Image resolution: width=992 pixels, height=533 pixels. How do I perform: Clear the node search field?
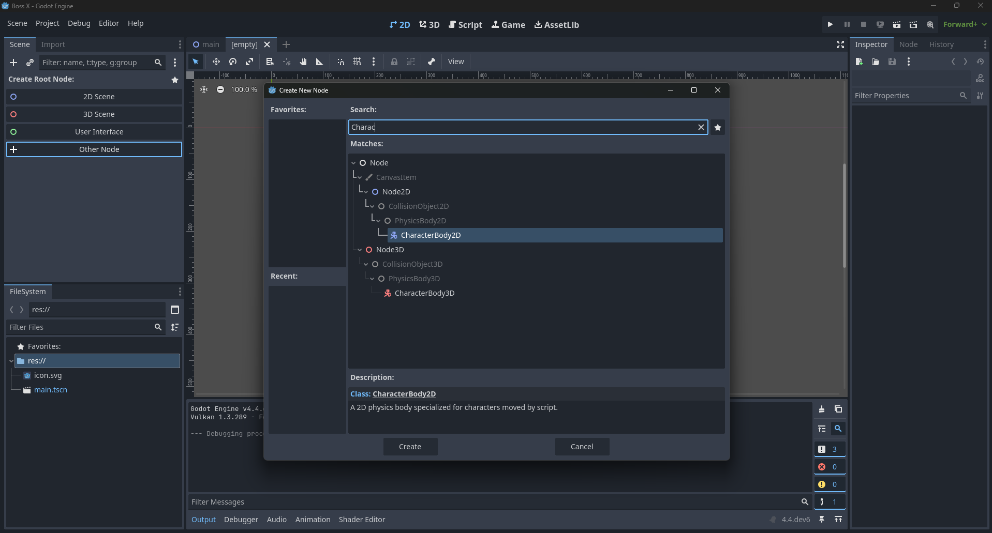coord(701,127)
